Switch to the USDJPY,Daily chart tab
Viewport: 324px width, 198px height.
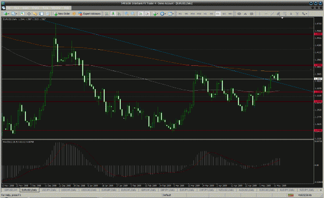(49, 190)
